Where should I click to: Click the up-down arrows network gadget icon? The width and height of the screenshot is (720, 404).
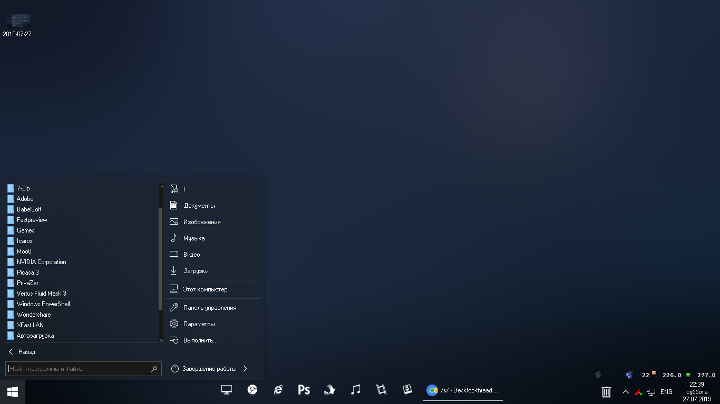coord(598,375)
